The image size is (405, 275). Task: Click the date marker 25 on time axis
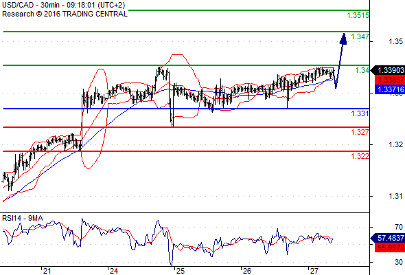[x=181, y=271]
